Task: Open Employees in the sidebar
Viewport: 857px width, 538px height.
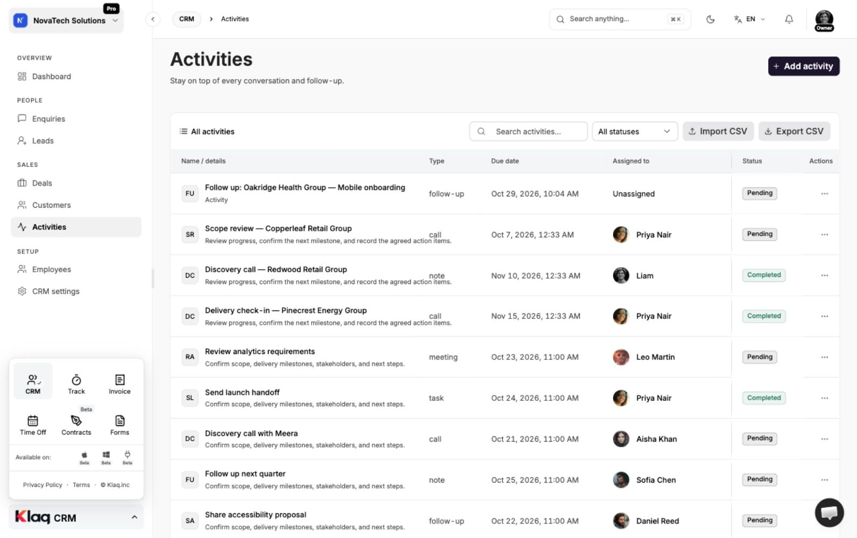Action: click(x=76, y=270)
